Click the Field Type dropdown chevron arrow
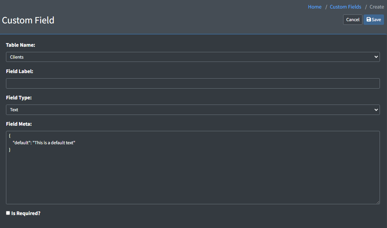Viewport: 387px width, 228px height. pyautogui.click(x=376, y=110)
